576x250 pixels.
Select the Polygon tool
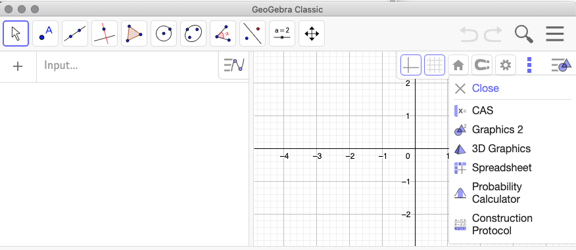coord(134,33)
